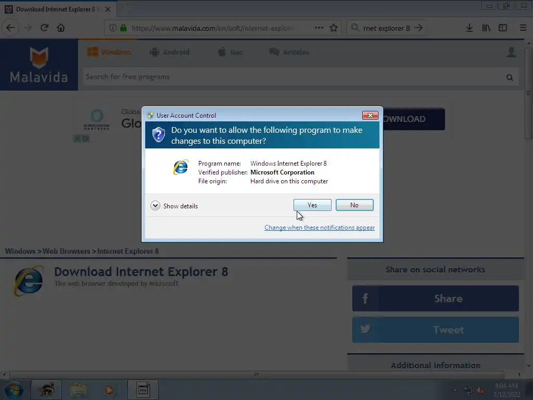Go to the browser Home icon
533x400 pixels.
coord(61,28)
